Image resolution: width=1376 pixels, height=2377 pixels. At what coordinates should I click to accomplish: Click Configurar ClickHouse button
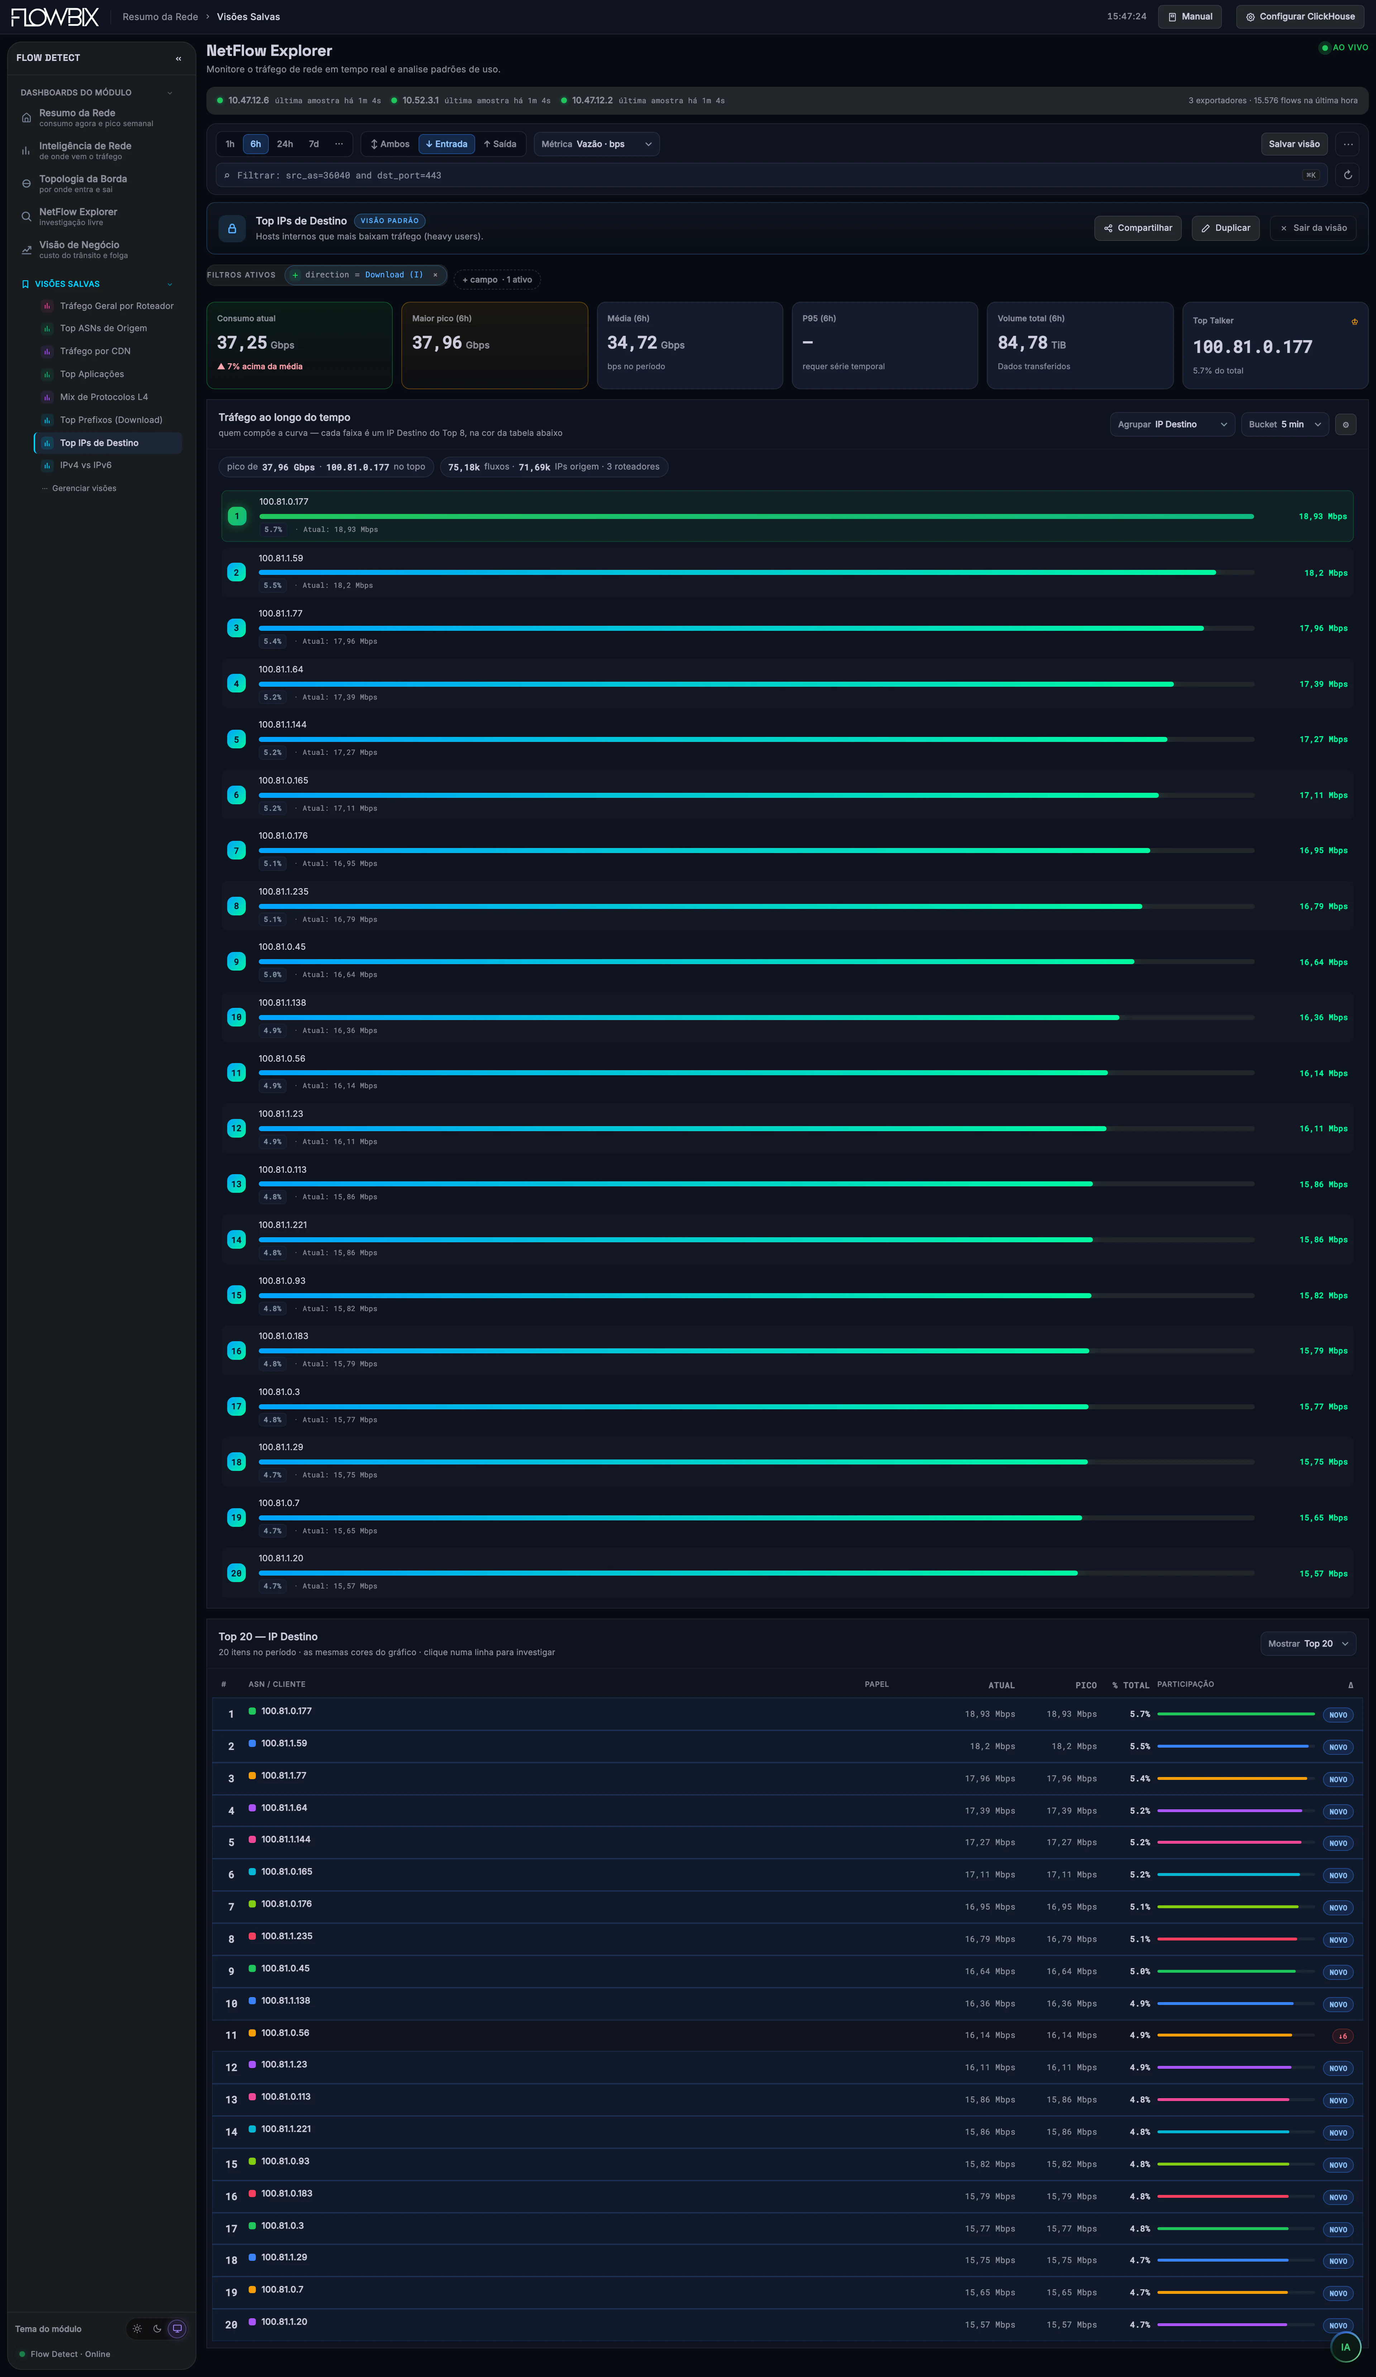pos(1300,17)
